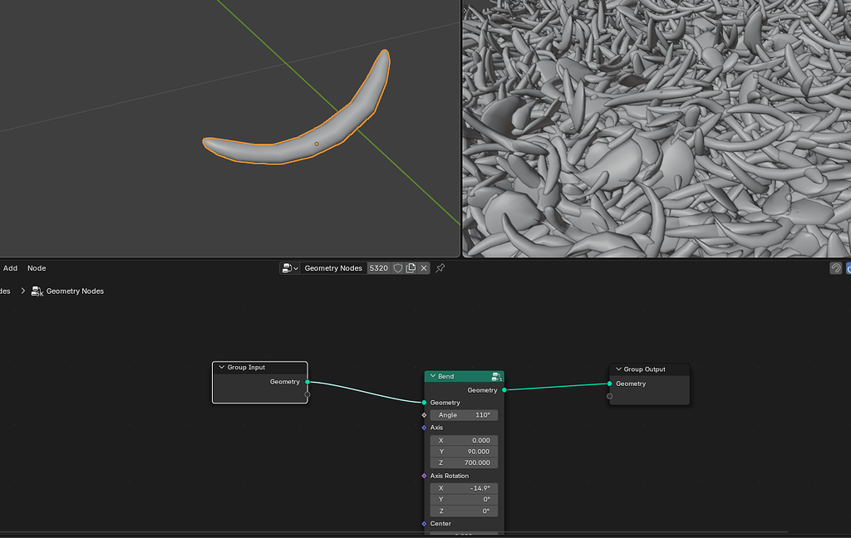Image resolution: width=851 pixels, height=538 pixels.
Task: Click the Center input socket diamond
Action: [x=424, y=523]
